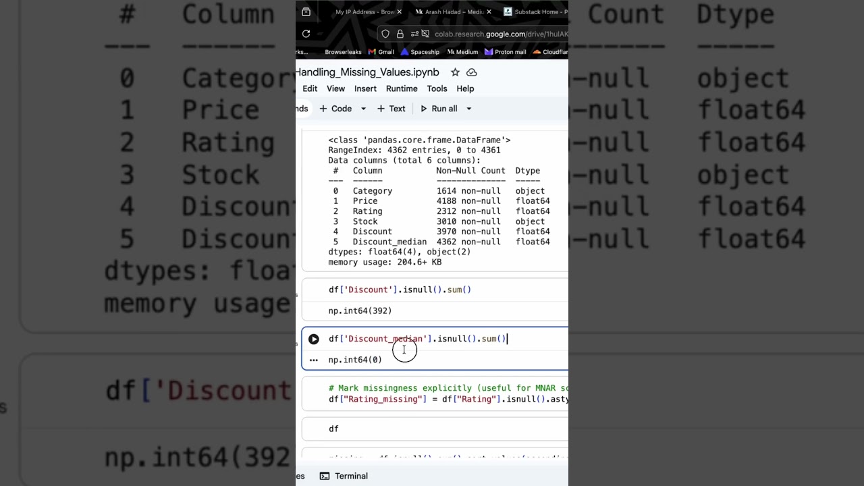Viewport: 864px width, 486px height.
Task: Click the colab.research.google.com address bar
Action: point(501,34)
